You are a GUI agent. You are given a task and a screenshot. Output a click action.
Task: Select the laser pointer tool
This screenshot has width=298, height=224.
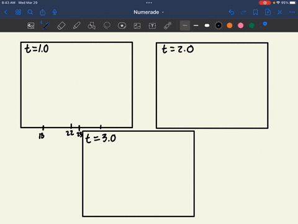click(x=168, y=26)
